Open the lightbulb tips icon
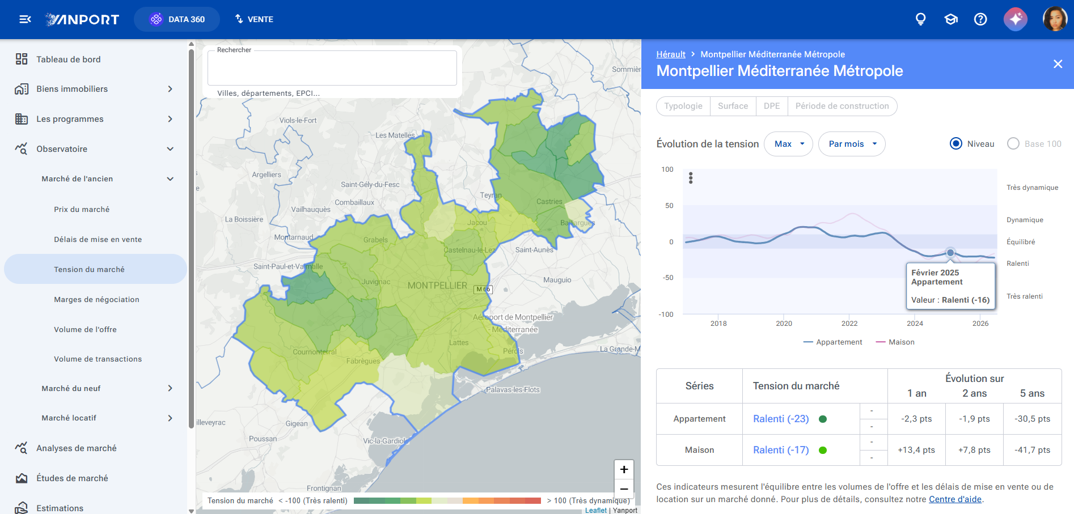Image resolution: width=1074 pixels, height=514 pixels. point(921,19)
